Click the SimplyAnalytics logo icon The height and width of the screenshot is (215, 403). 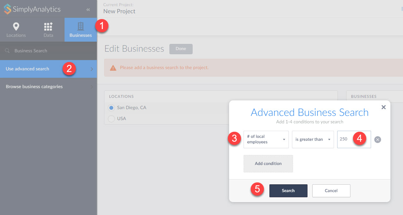point(7,9)
